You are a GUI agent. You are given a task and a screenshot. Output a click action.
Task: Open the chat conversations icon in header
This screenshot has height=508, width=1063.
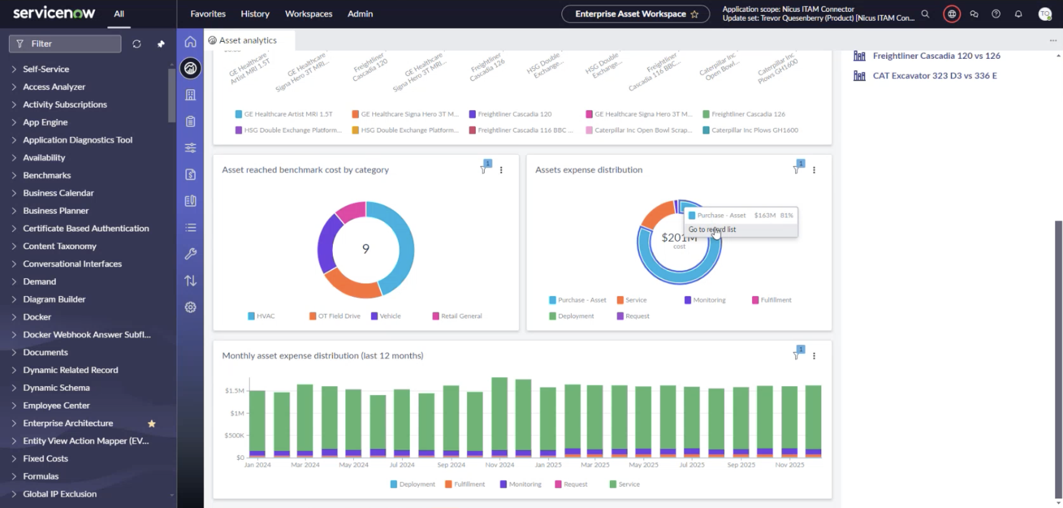974,14
